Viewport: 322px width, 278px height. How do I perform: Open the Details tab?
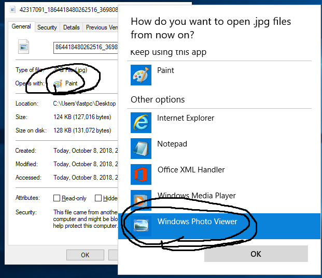[x=71, y=27]
